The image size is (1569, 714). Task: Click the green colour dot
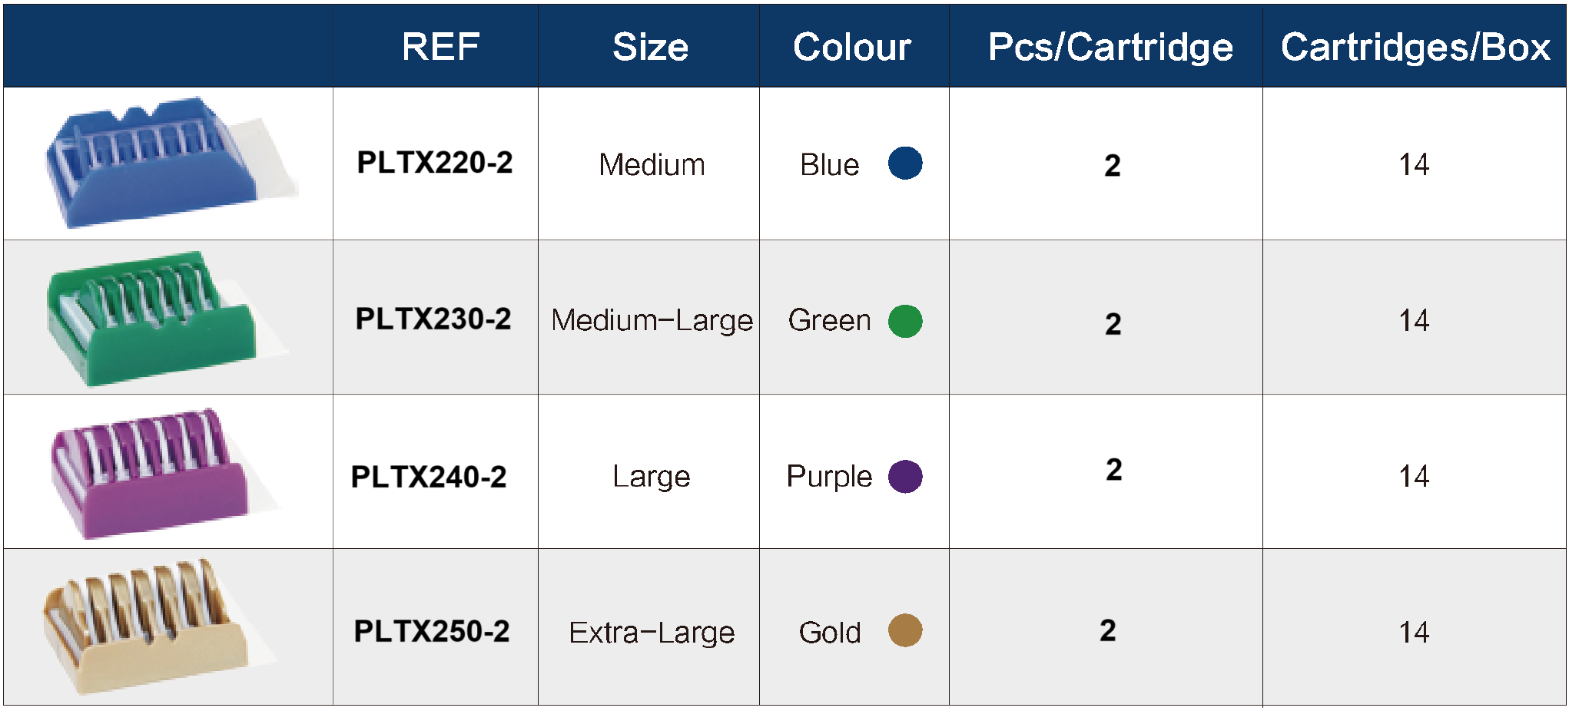(x=904, y=320)
